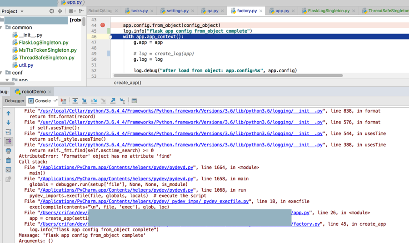Switch to the RobotQA.log tab
This screenshot has height=243, width=409.
(x=100, y=11)
